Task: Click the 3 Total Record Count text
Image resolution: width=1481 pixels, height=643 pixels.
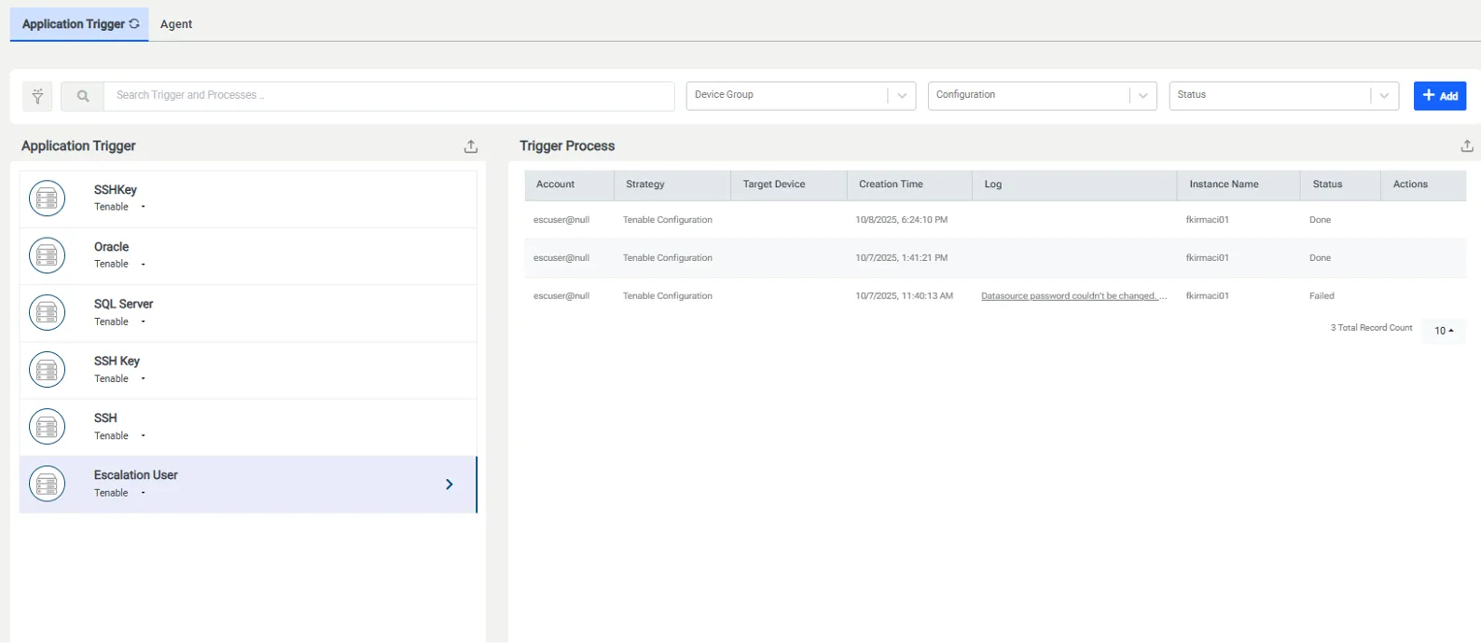Action: pyautogui.click(x=1372, y=328)
